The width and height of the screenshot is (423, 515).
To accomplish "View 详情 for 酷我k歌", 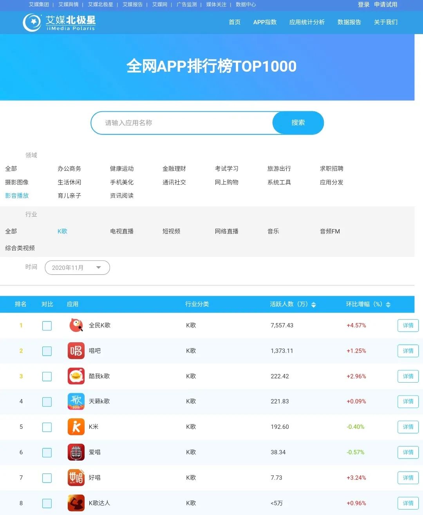I will pos(408,376).
